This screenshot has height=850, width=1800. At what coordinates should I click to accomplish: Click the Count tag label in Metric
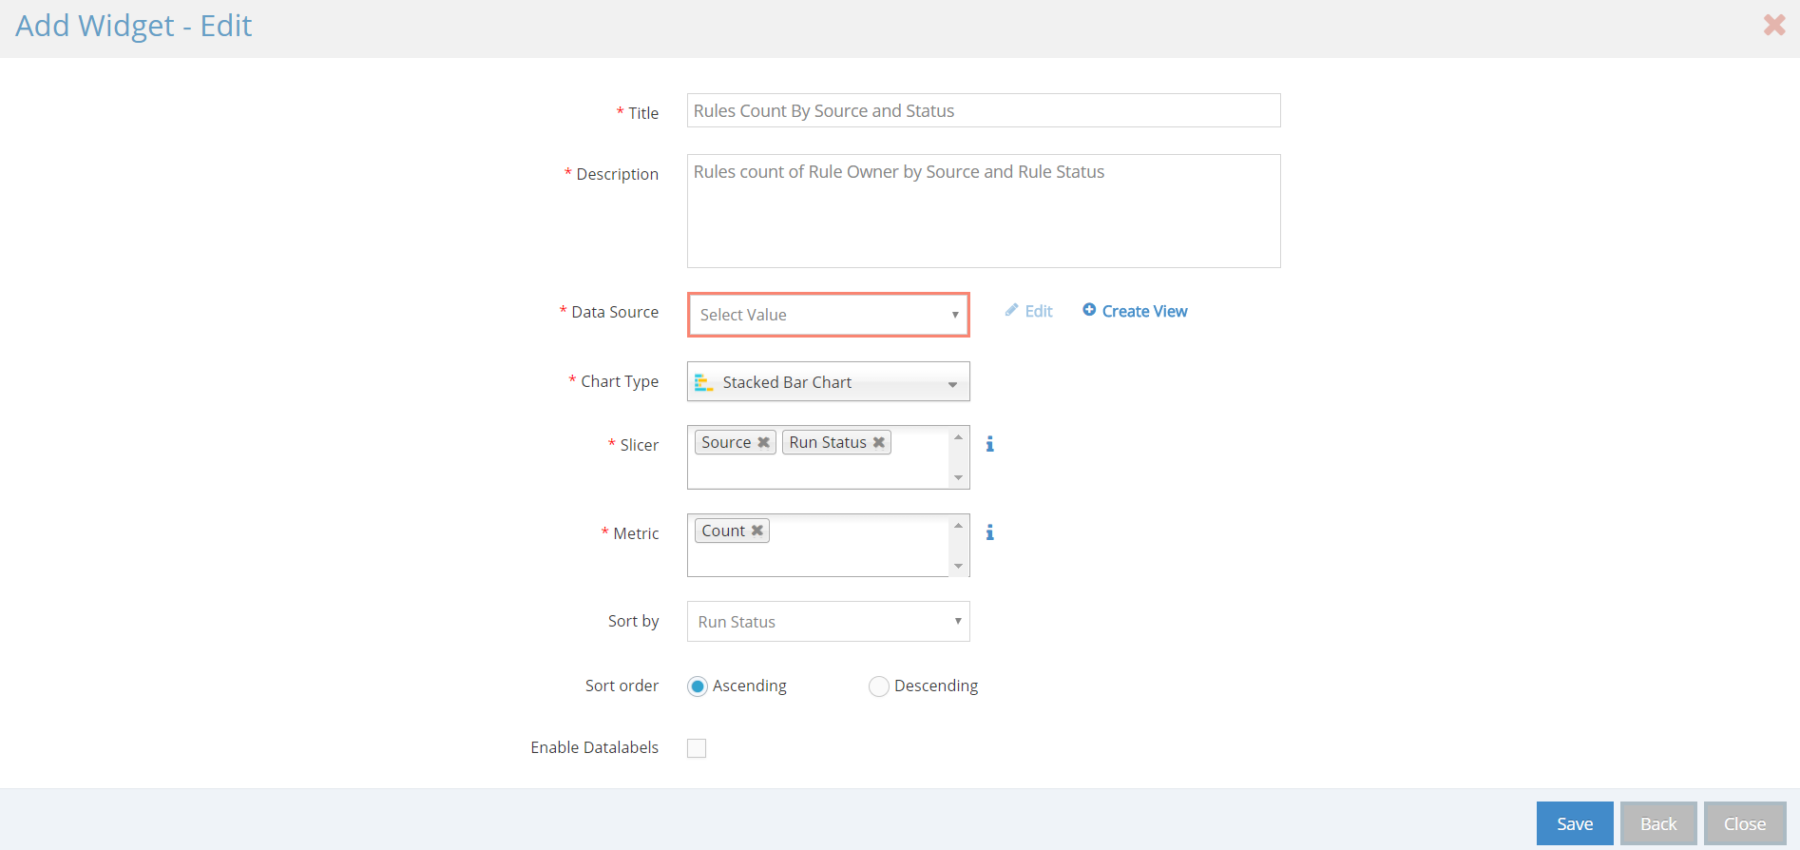723,531
